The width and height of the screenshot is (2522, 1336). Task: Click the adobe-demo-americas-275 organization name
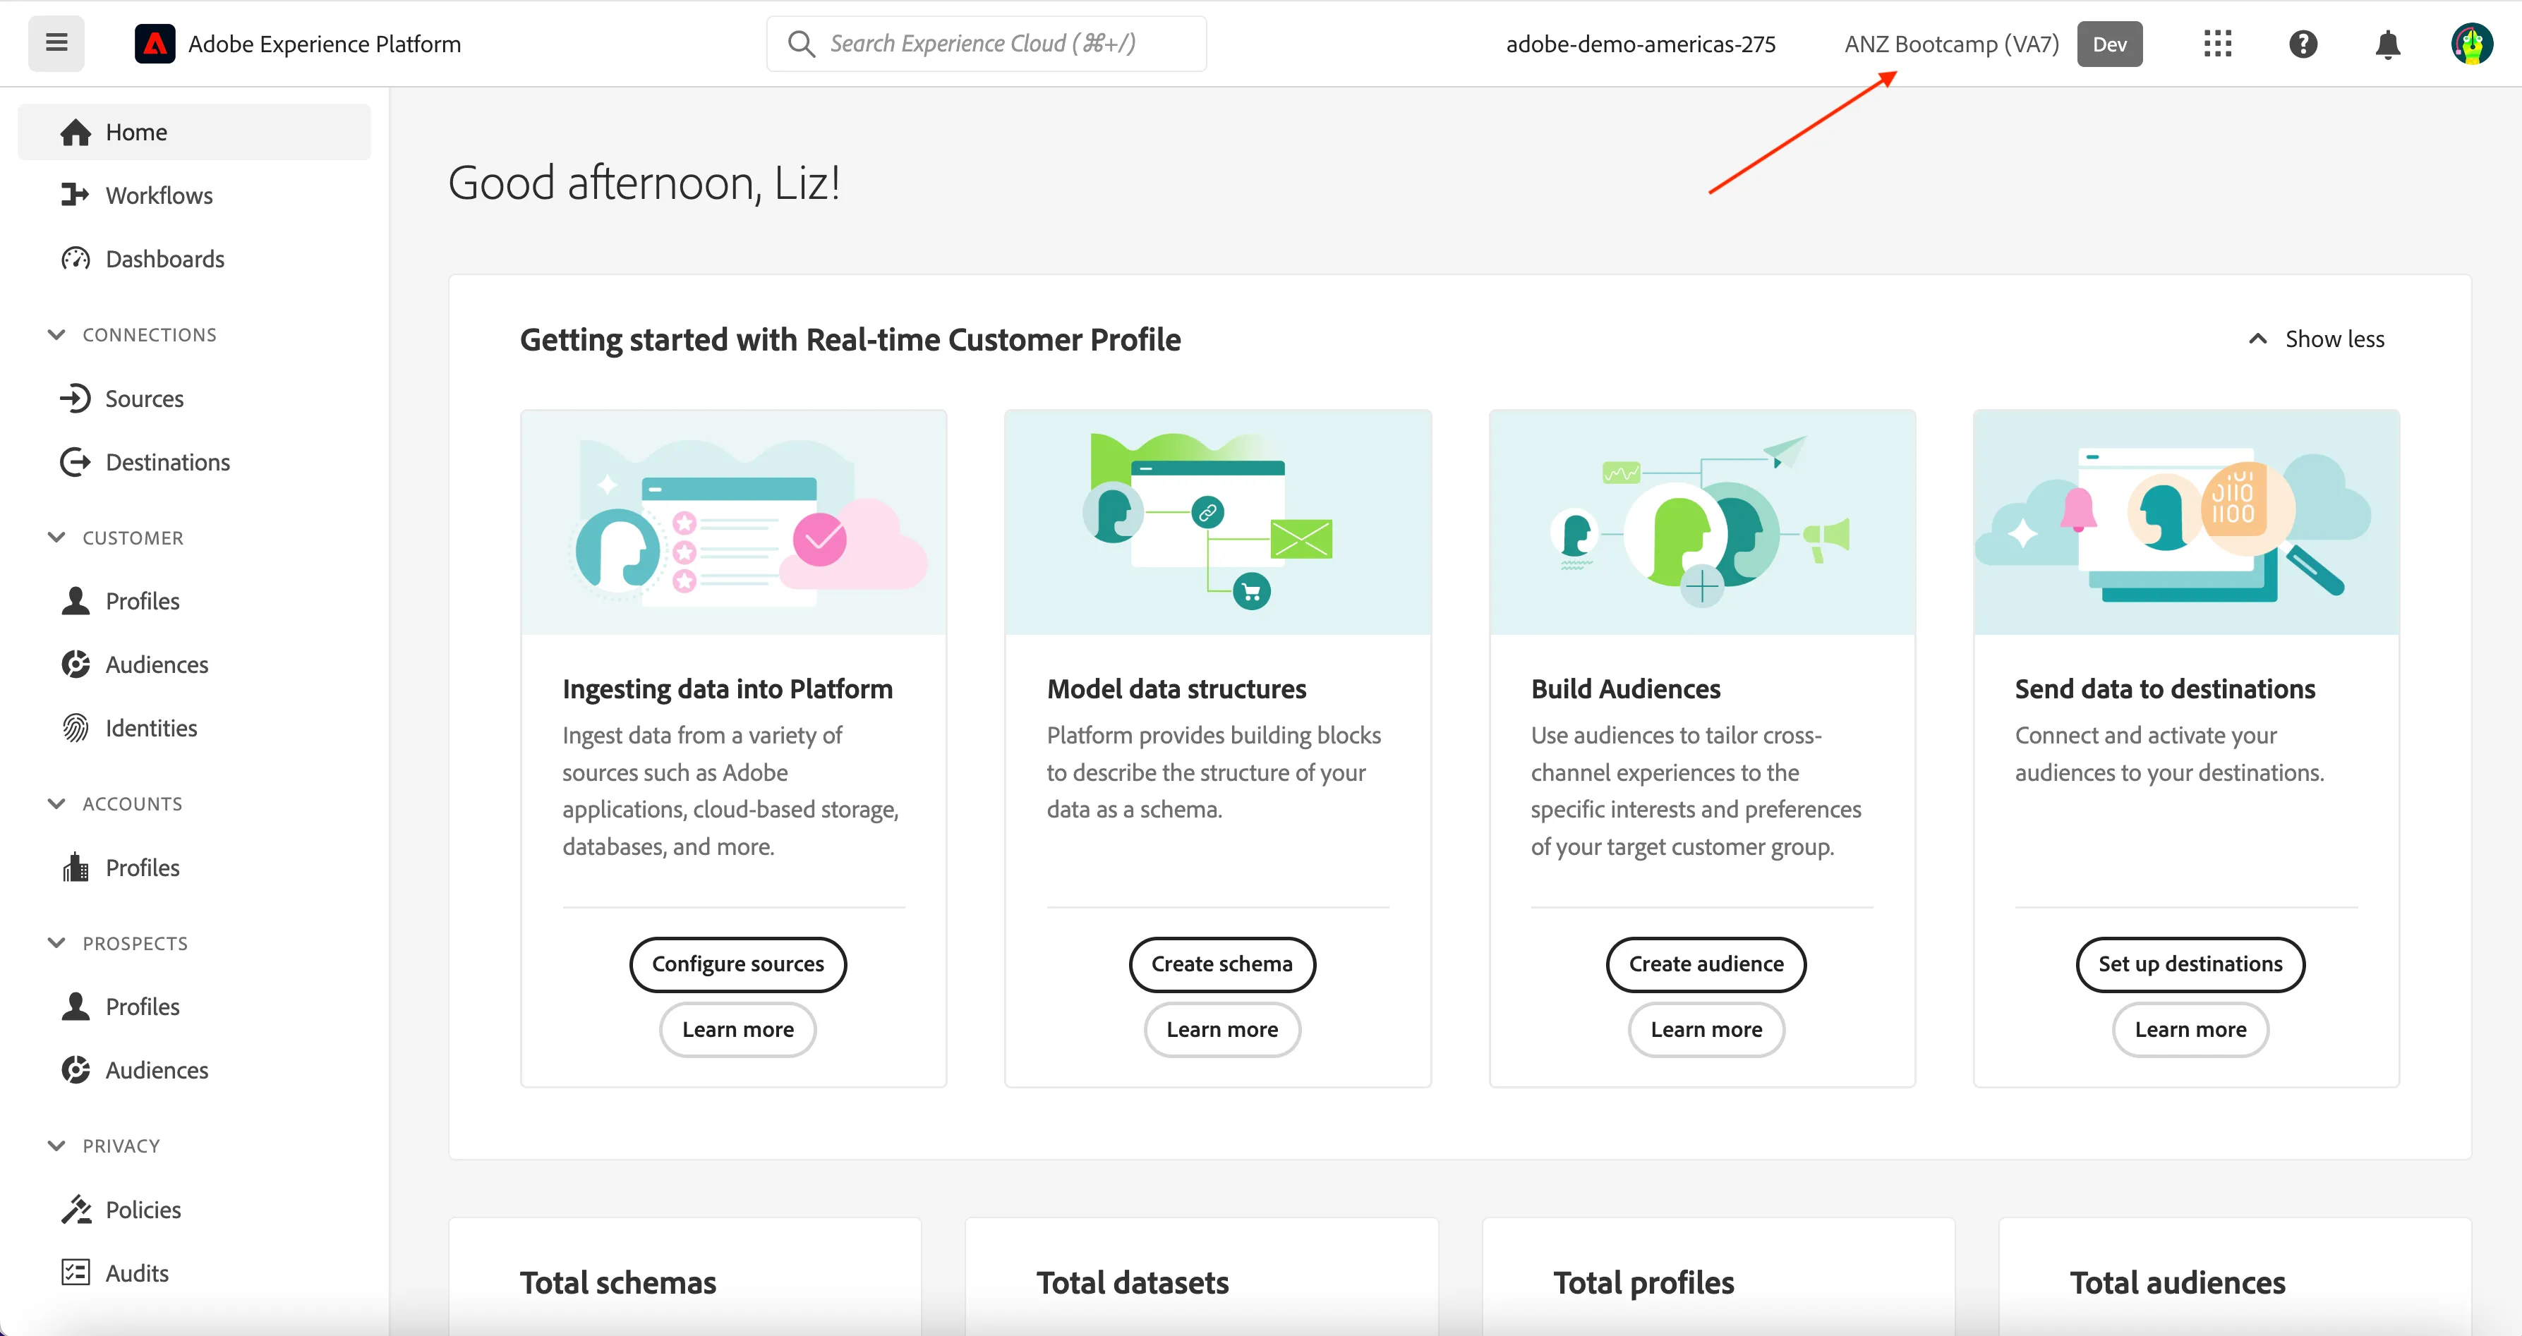pyautogui.click(x=1640, y=44)
